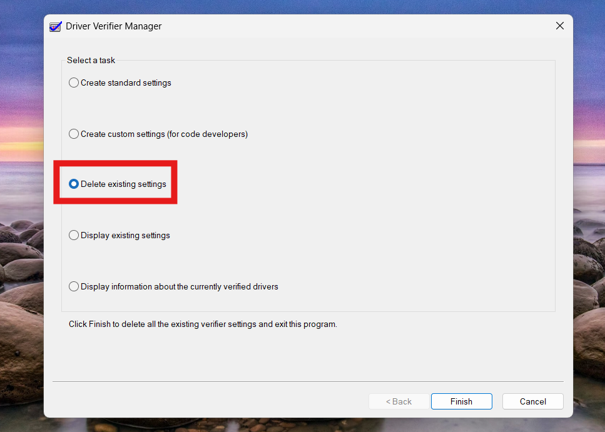This screenshot has height=432, width=605.
Task: Click the Finish instruction text near the bottom
Action: pyautogui.click(x=201, y=324)
